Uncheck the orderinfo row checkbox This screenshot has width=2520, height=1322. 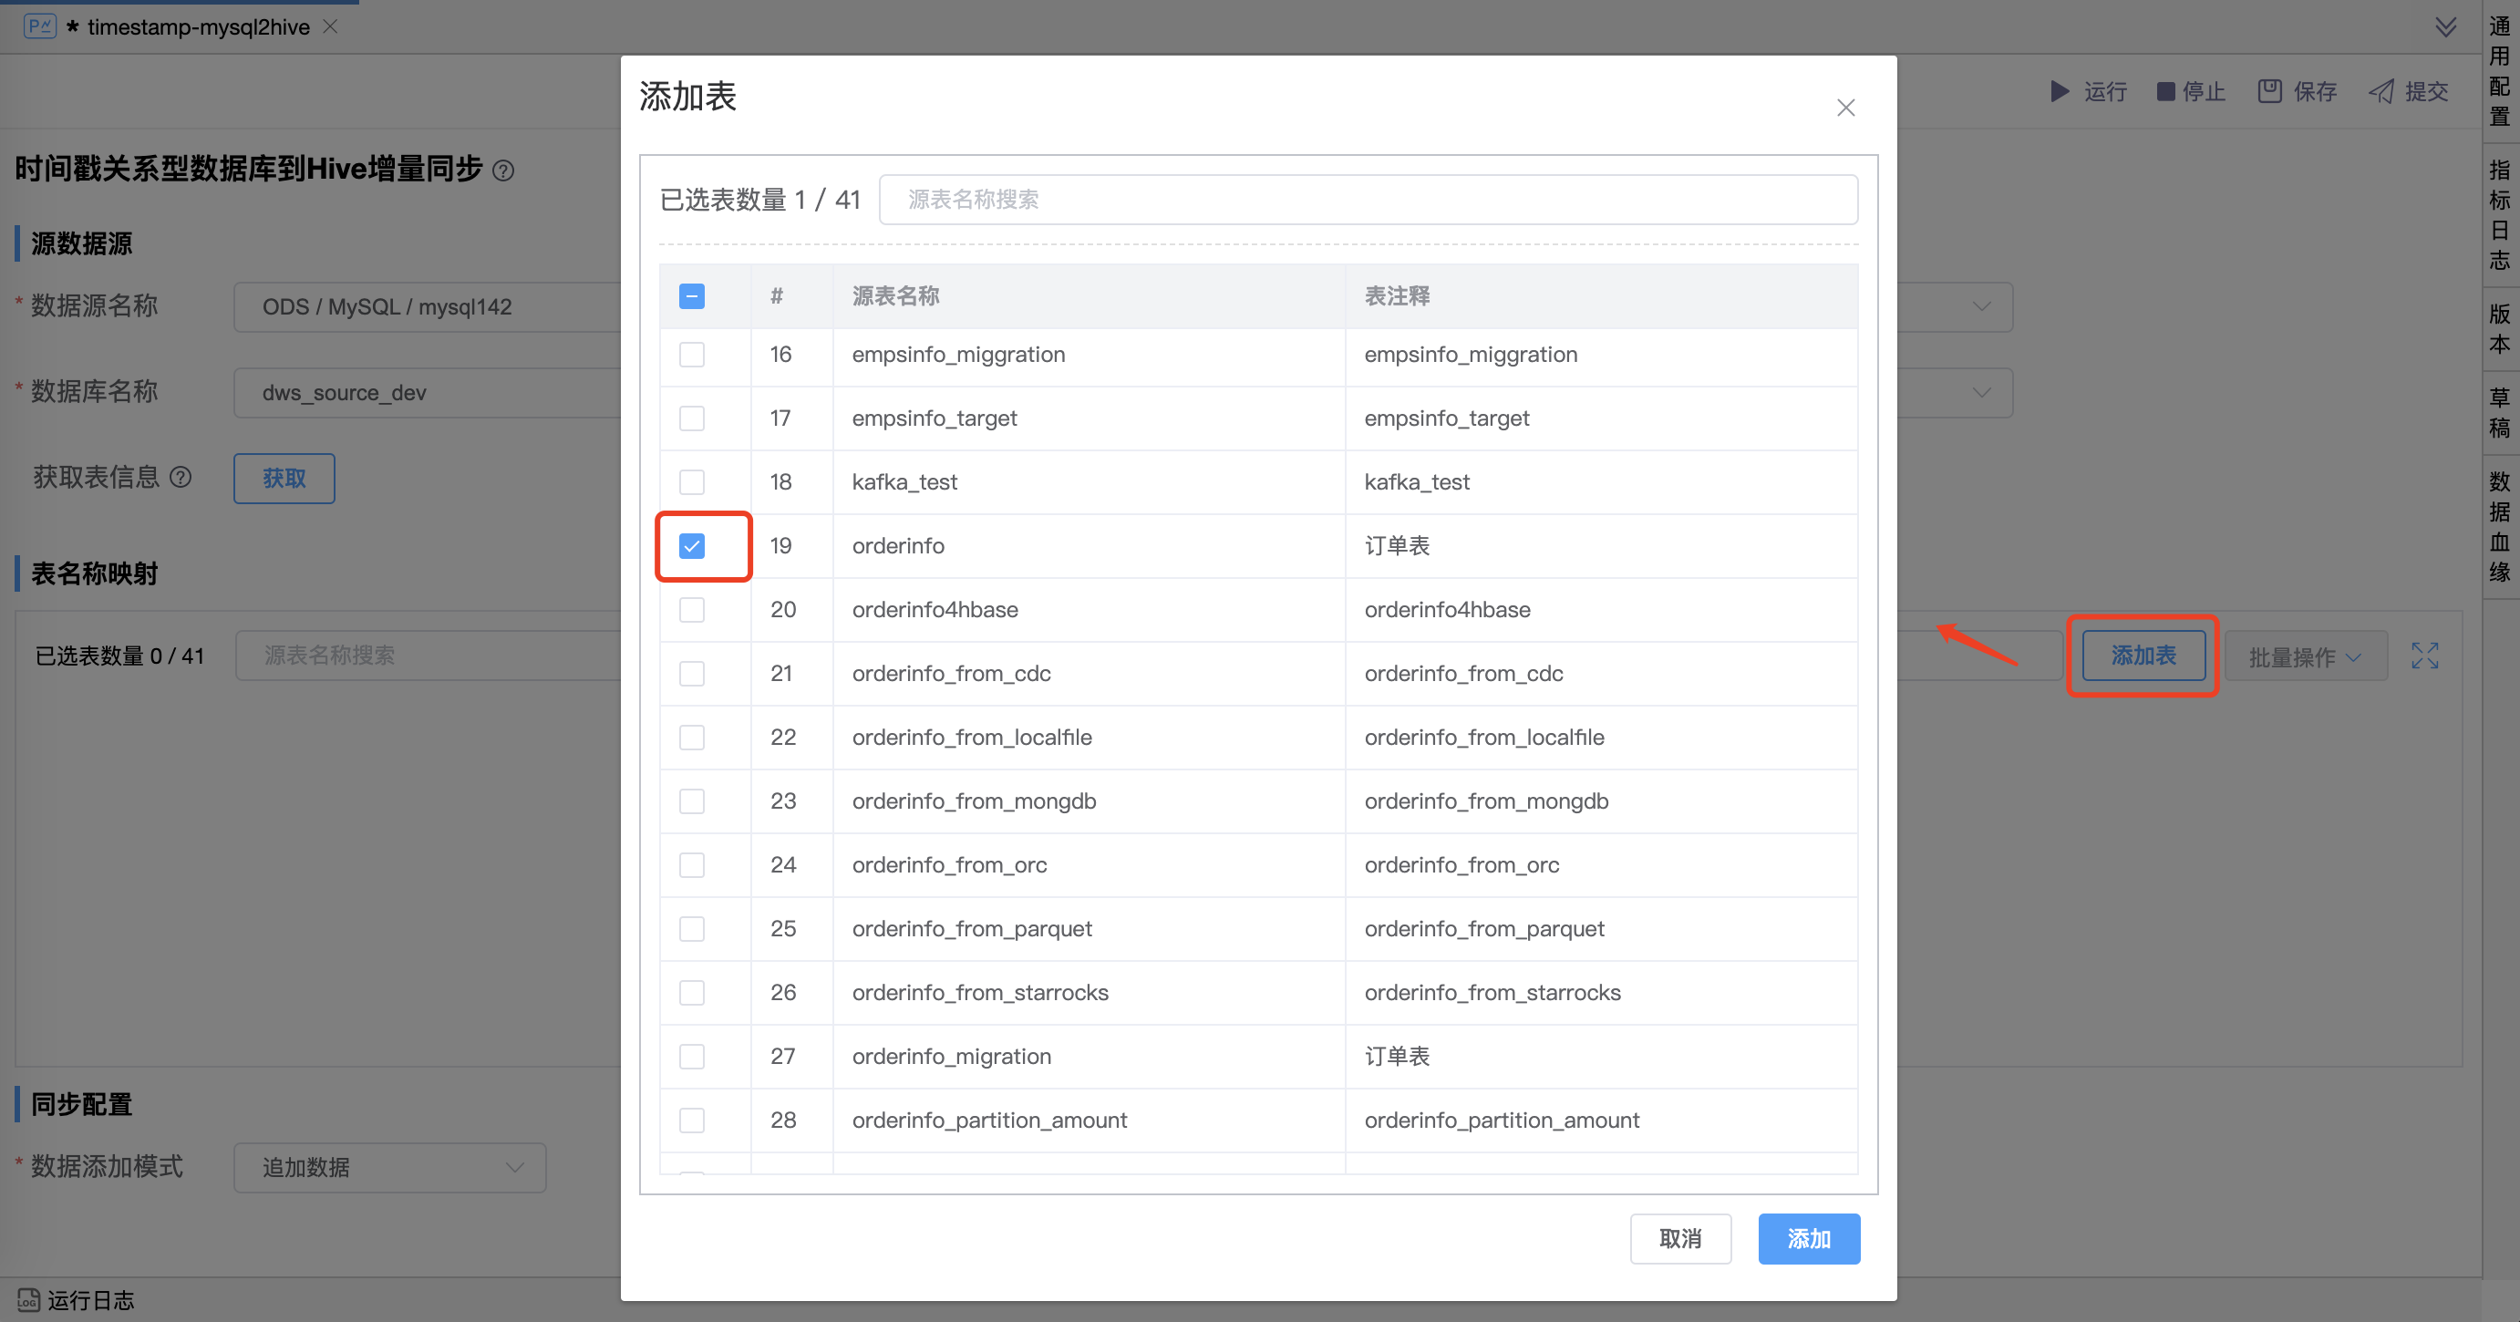(x=692, y=546)
